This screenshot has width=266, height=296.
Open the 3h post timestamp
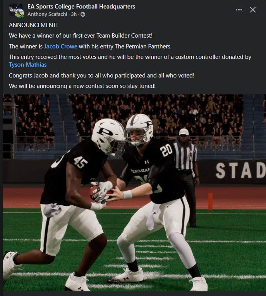click(x=74, y=14)
